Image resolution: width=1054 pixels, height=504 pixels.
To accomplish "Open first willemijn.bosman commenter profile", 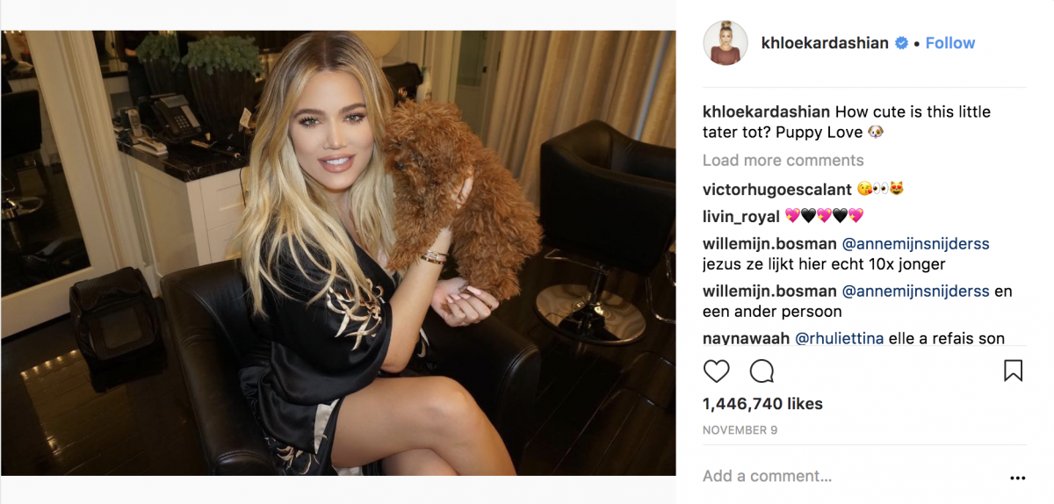I will point(770,243).
